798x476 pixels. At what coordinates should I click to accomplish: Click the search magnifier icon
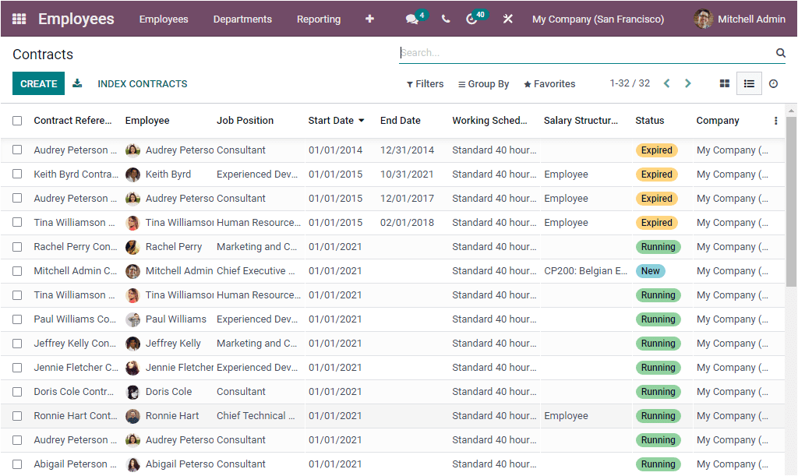(x=780, y=53)
